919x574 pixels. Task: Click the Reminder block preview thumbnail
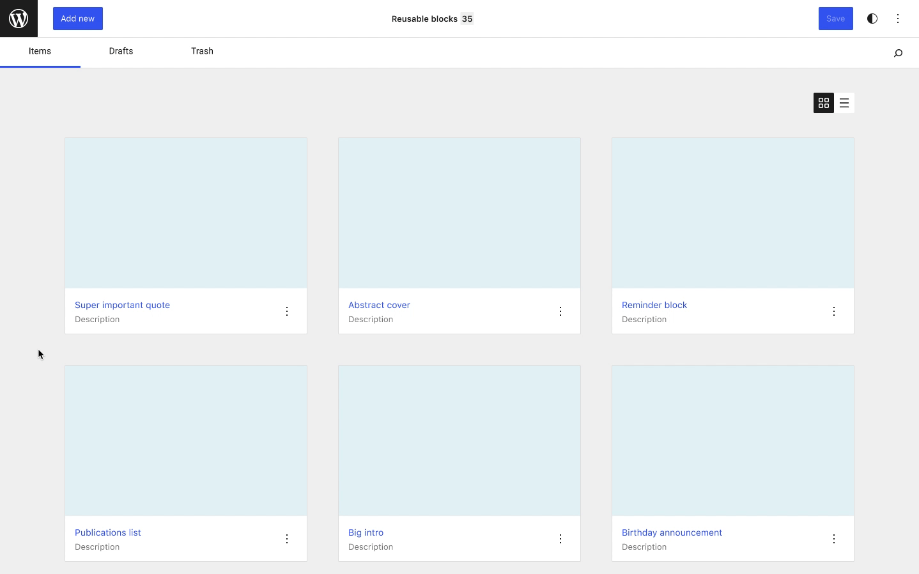pos(733,213)
